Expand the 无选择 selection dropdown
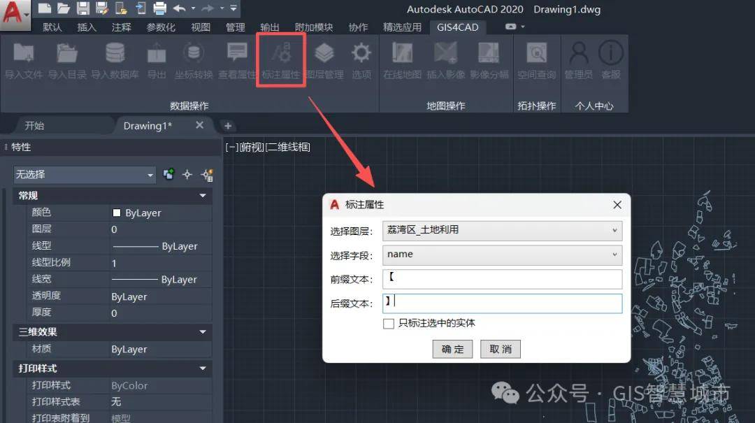The image size is (755, 423). (x=85, y=174)
